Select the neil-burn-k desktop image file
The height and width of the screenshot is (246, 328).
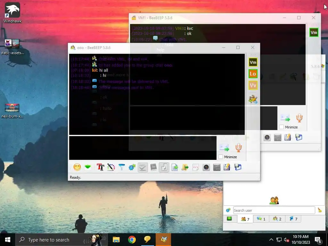(x=12, y=111)
